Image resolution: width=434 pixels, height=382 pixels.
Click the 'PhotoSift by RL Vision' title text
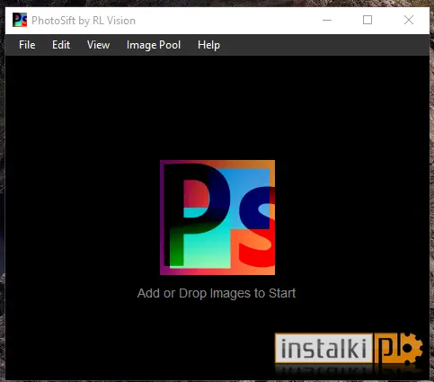(x=84, y=21)
